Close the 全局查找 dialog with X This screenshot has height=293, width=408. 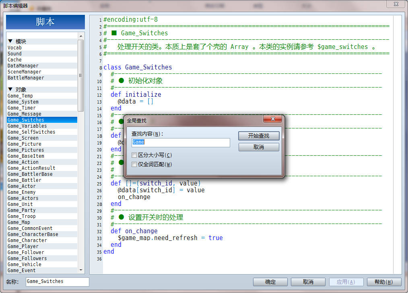click(x=273, y=119)
